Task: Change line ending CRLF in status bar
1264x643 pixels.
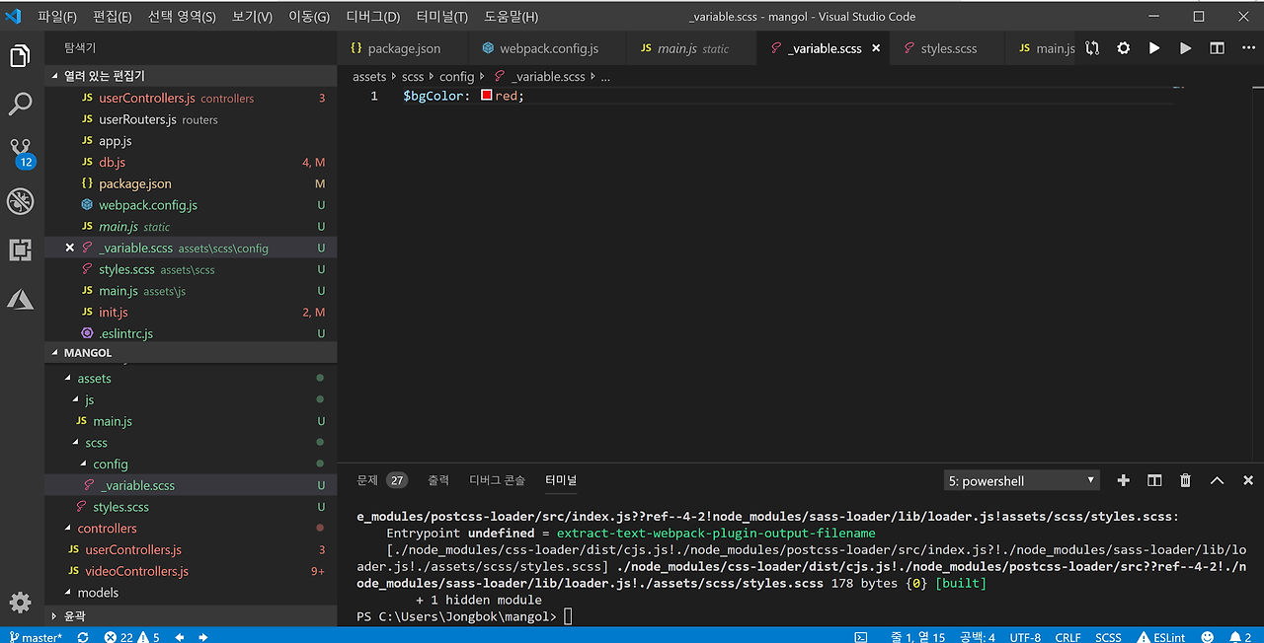Action: tap(1067, 637)
